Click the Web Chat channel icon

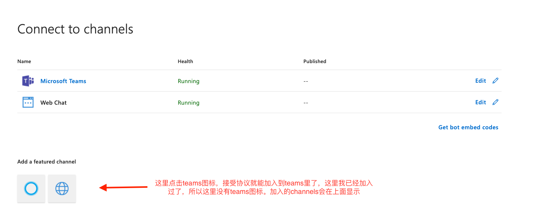click(28, 103)
